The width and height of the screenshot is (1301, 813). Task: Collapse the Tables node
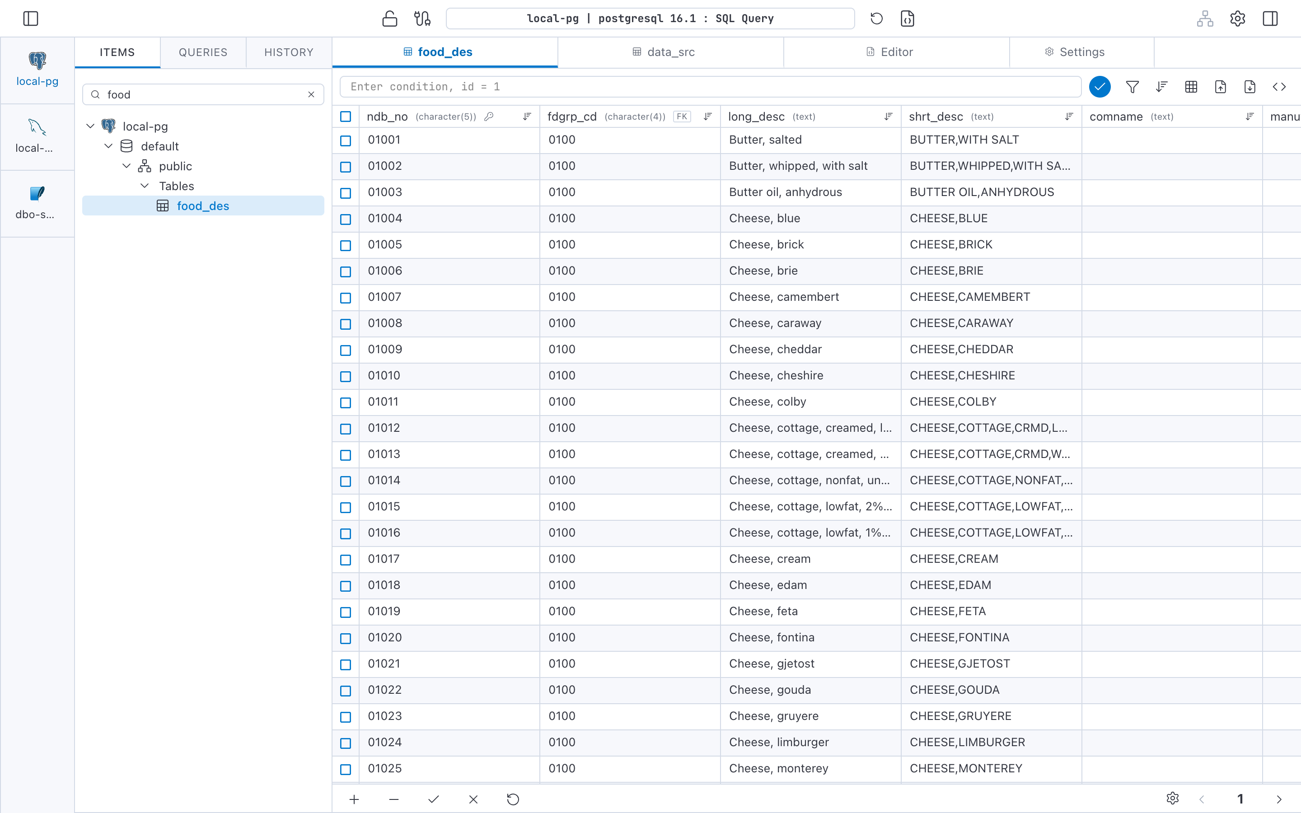tap(145, 186)
